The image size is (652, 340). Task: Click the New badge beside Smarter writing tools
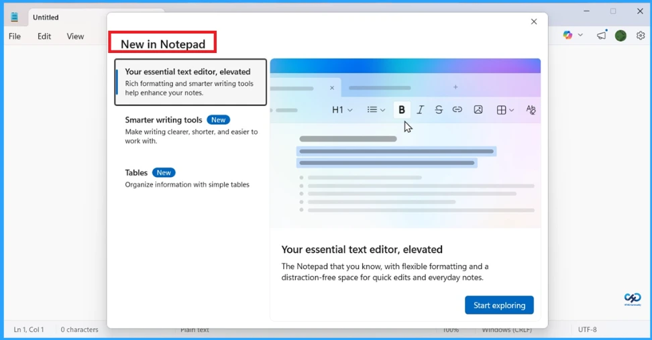pos(218,120)
